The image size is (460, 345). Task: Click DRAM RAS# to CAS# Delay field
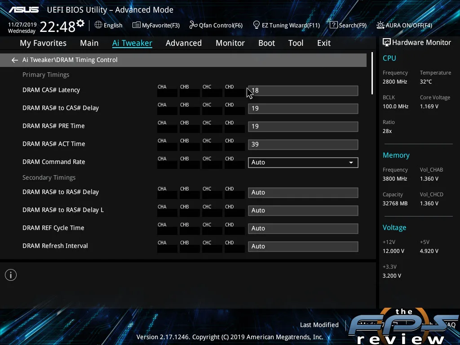303,109
